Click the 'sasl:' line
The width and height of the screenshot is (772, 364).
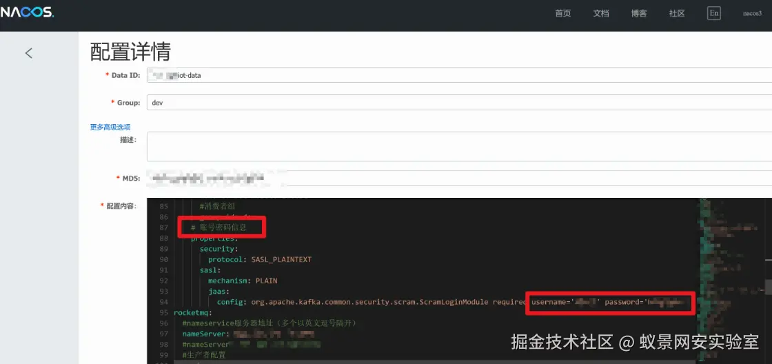click(x=210, y=270)
